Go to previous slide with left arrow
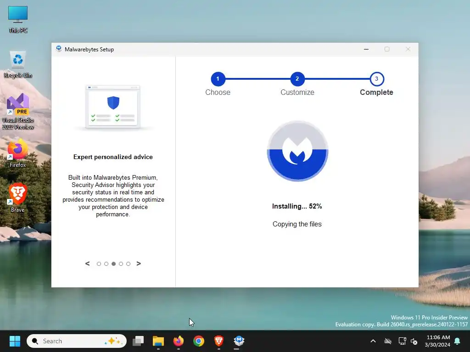Screen dimensions: 470x352 (x=87, y=264)
